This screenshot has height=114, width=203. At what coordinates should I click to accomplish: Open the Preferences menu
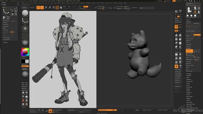click(82, 3)
